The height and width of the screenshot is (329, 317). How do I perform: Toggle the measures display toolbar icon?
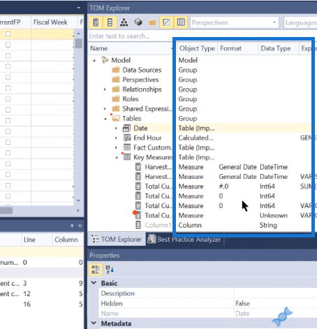pyautogui.click(x=96, y=22)
